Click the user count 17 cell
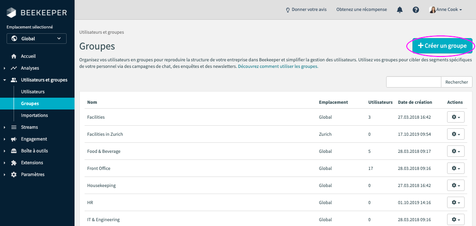Image resolution: width=476 pixels, height=226 pixels. pos(371,168)
